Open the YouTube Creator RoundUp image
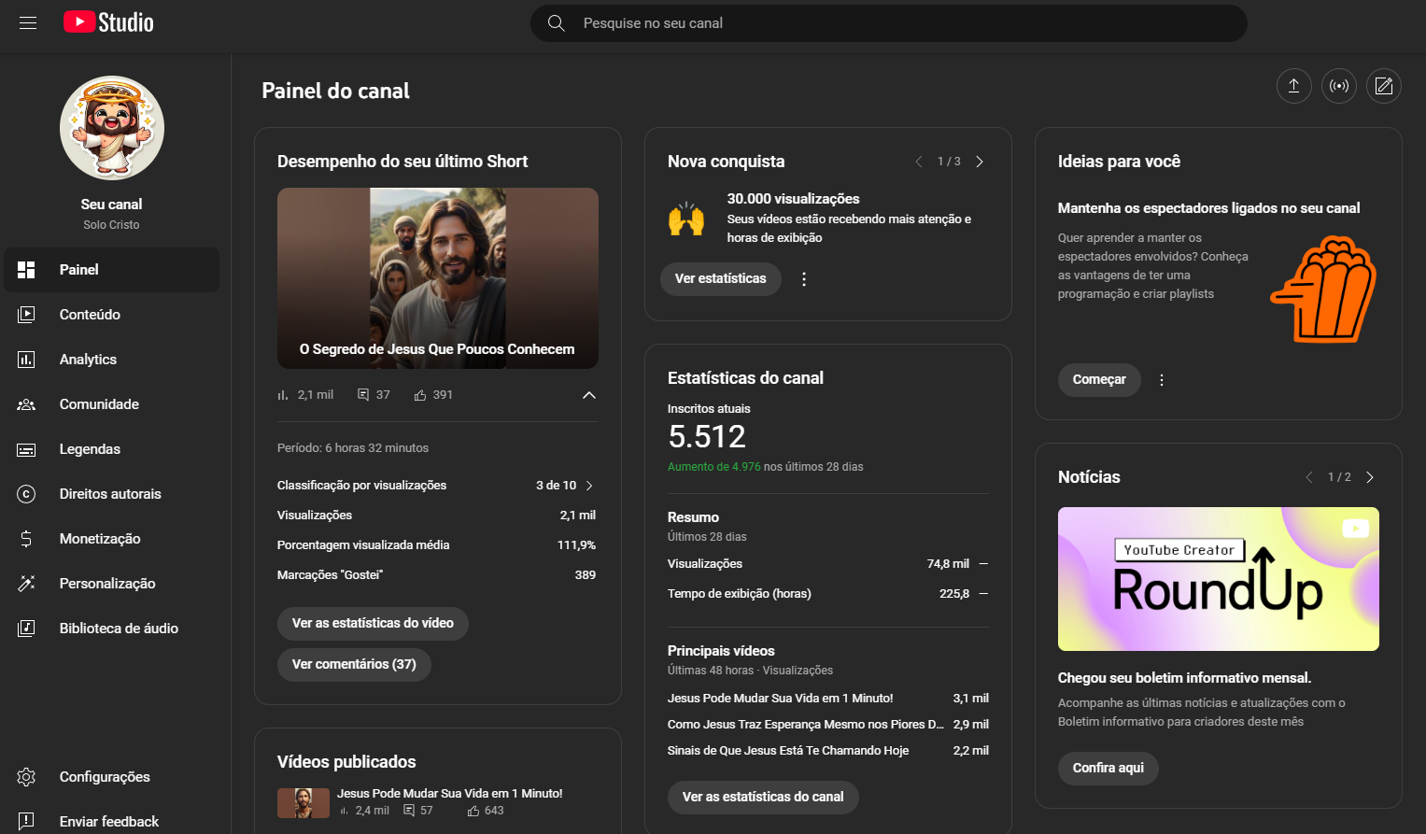The image size is (1426, 834). pos(1219,579)
